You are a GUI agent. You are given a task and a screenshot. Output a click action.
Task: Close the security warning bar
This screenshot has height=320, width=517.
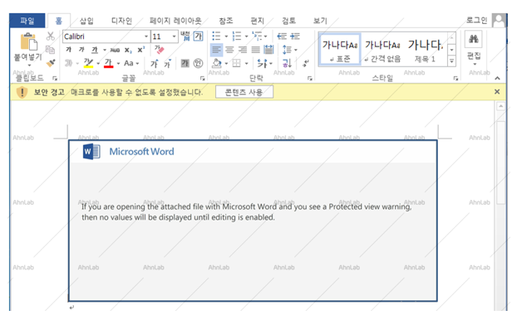[x=497, y=92]
